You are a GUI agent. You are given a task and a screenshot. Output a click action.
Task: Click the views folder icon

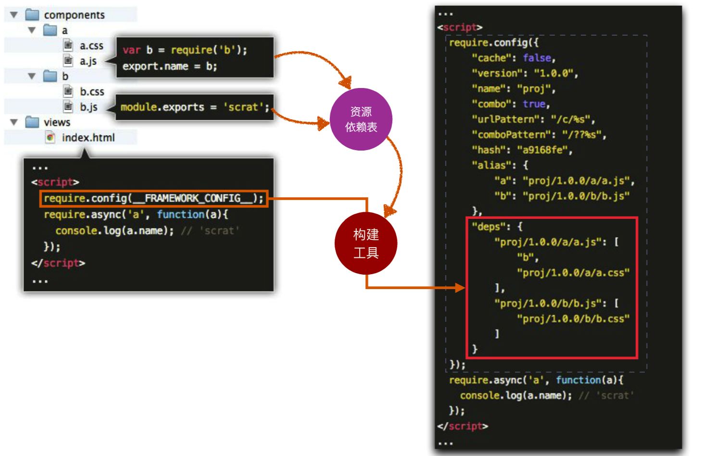(x=32, y=122)
